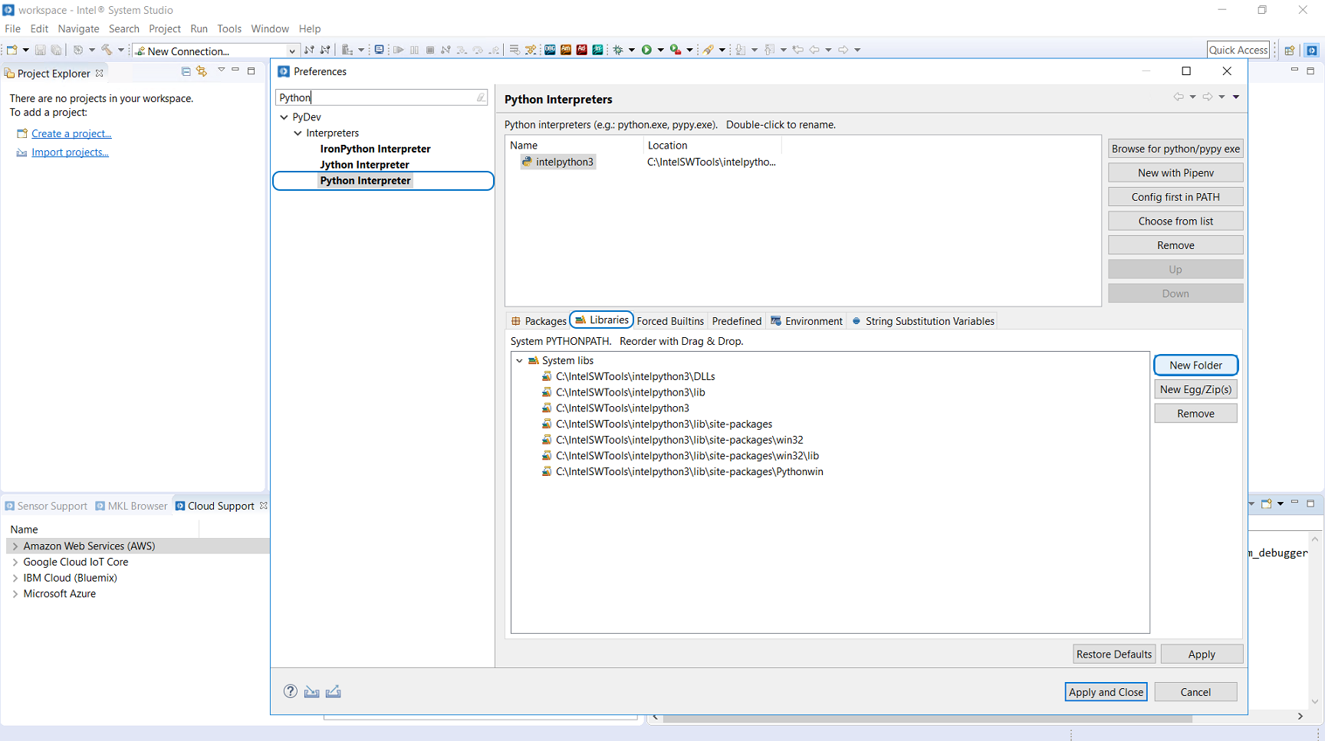Image resolution: width=1325 pixels, height=741 pixels.
Task: Click New with Pipenv button
Action: (1175, 173)
